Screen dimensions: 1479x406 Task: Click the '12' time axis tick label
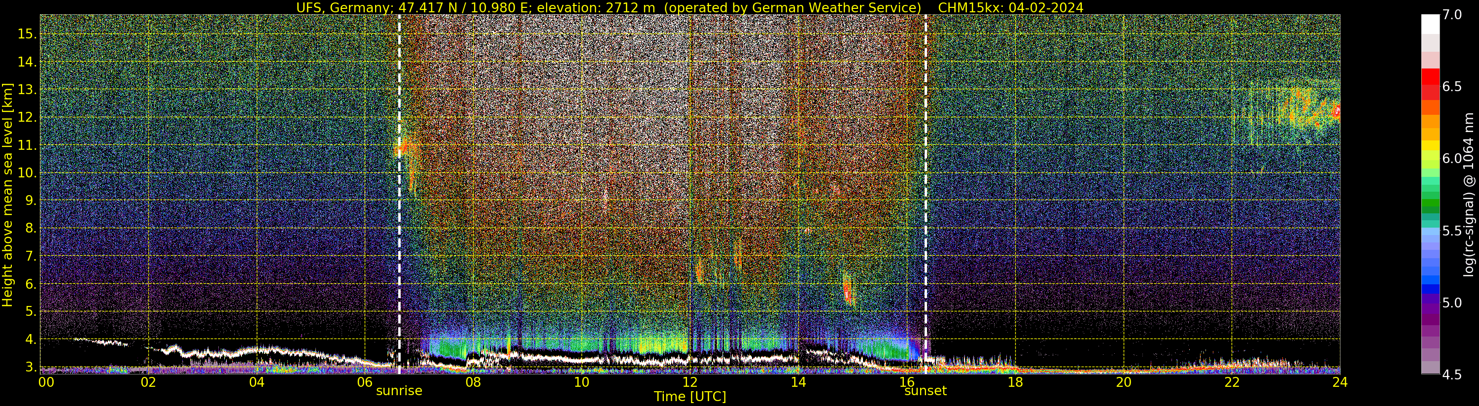(x=690, y=382)
